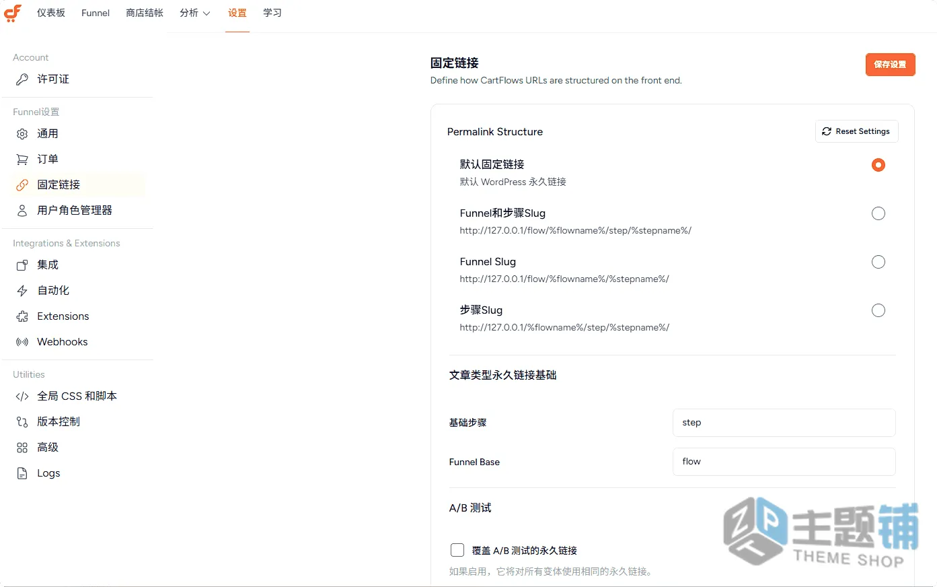Click the URL http://127.0.0.1/flow/%flowname%/%stepname%/
Image resolution: width=937 pixels, height=587 pixels.
click(564, 279)
